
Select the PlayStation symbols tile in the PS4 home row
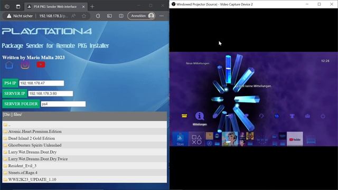pyautogui.click(x=196, y=139)
